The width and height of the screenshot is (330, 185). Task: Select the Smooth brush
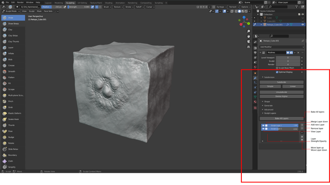click(x=13, y=71)
